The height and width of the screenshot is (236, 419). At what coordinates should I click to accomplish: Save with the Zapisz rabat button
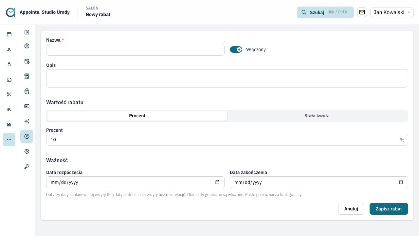tap(389, 209)
